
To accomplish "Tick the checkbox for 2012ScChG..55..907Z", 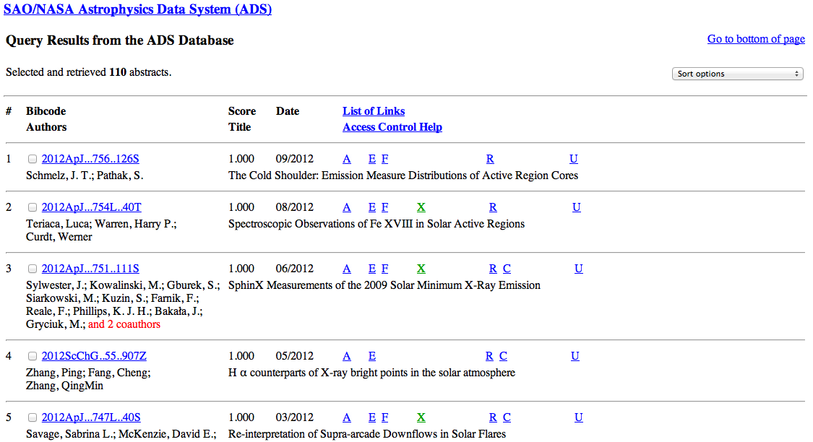I will tap(33, 357).
